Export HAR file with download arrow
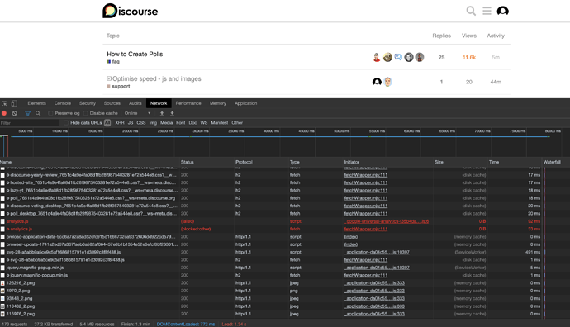Screen dimensions: 570x327 [172, 113]
